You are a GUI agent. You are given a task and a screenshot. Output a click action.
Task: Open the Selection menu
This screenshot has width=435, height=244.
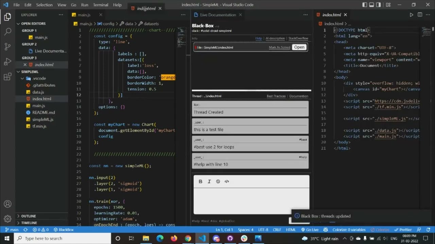(44, 5)
